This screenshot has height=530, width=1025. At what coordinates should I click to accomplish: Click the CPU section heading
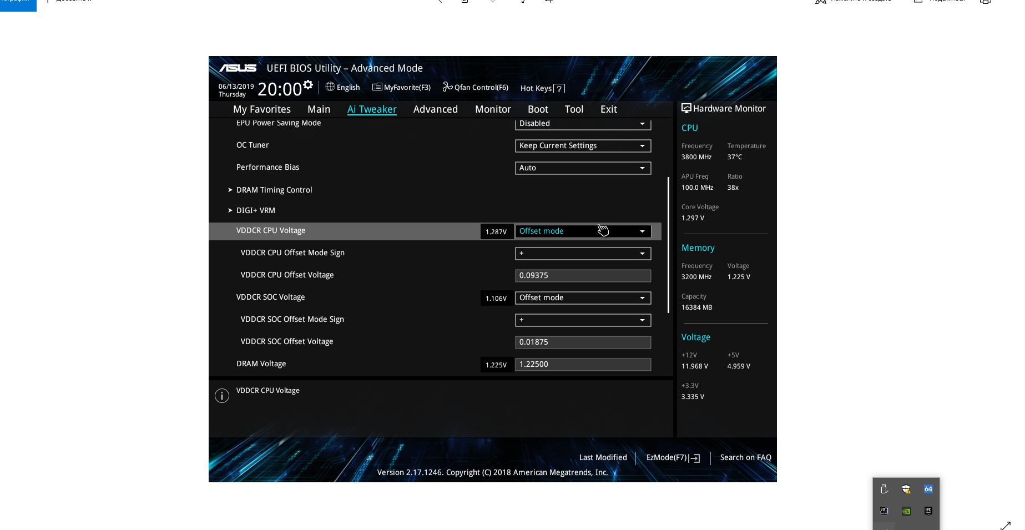690,128
